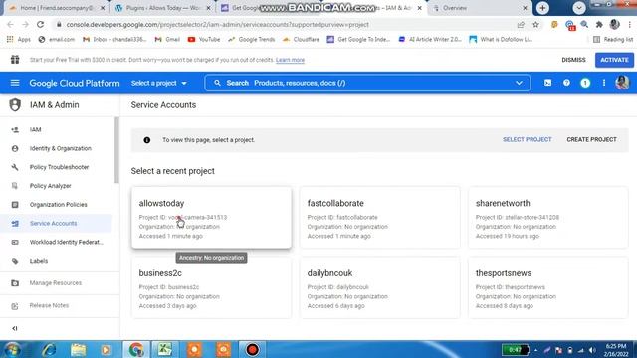
Task: Click the Windows Start button
Action: tap(12, 349)
